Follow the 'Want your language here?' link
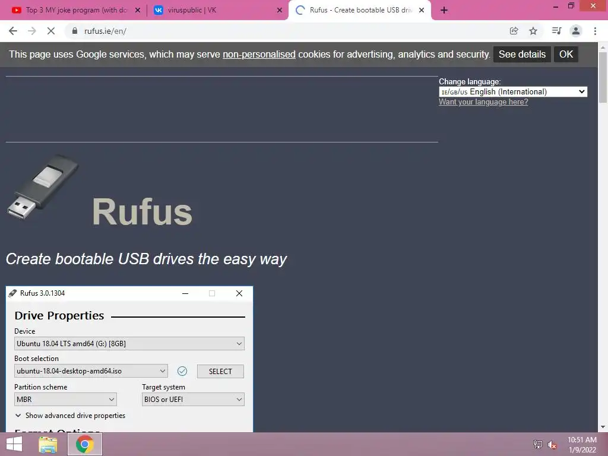 point(483,102)
